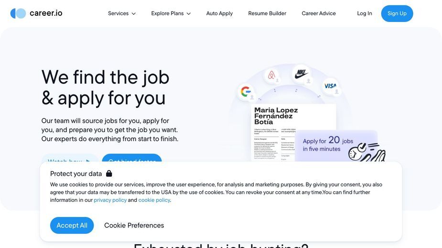Screen dimensions: 442x248
Task: Open Cookie Preferences
Action: (x=134, y=225)
